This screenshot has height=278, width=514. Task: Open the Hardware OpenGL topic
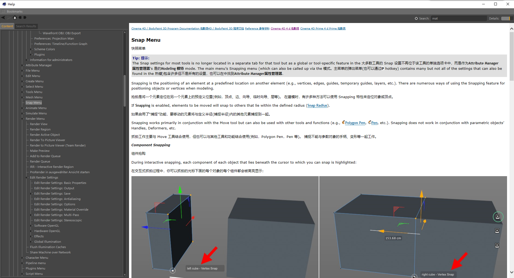(47, 231)
